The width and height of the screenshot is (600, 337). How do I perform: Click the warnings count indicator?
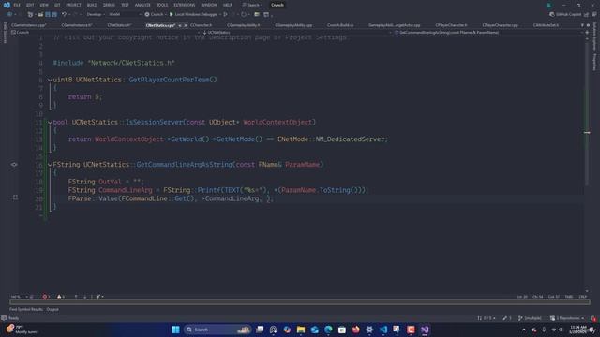pyautogui.click(x=60, y=297)
